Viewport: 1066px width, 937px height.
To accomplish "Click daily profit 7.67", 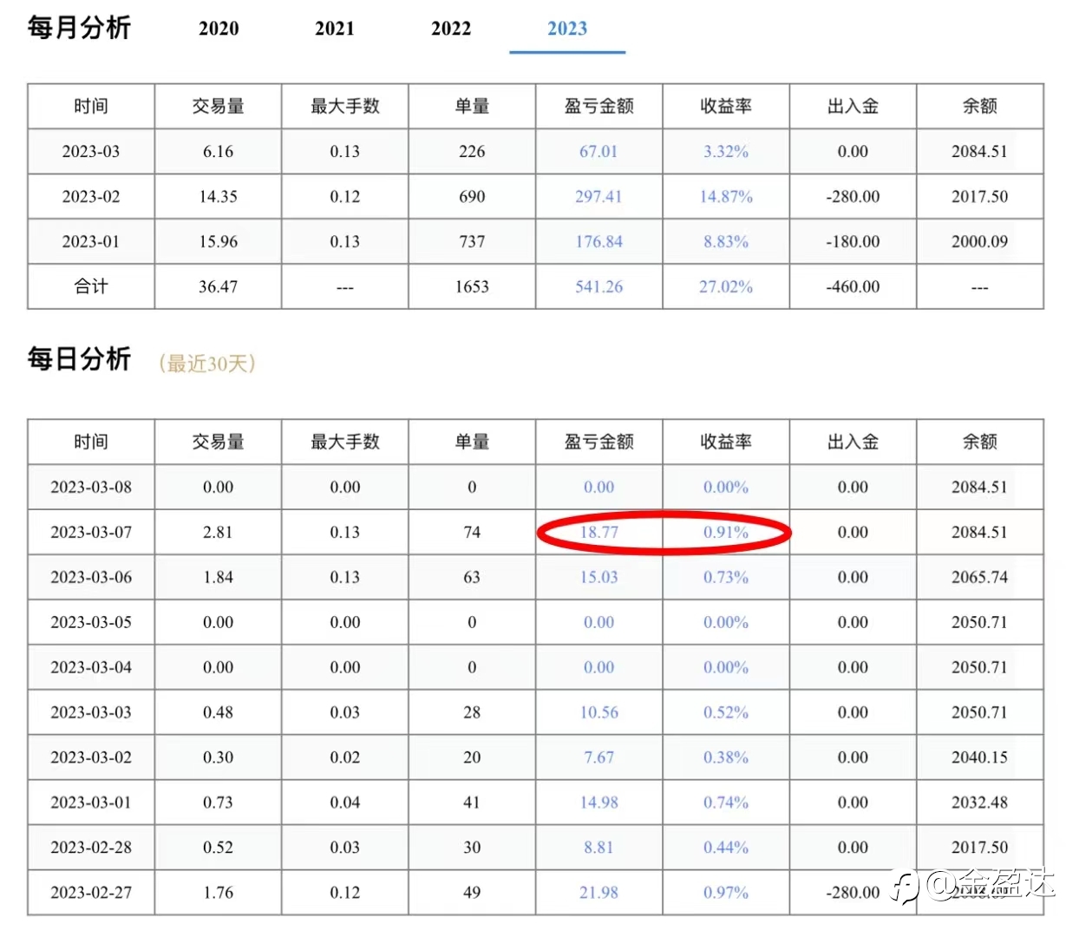I will (x=598, y=758).
